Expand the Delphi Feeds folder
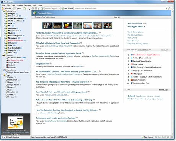This screenshot has width=176, height=141. click(x=5, y=16)
